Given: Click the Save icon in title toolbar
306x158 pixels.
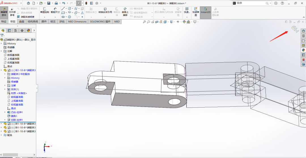Looking at the screenshot, I should (x=49, y=3).
